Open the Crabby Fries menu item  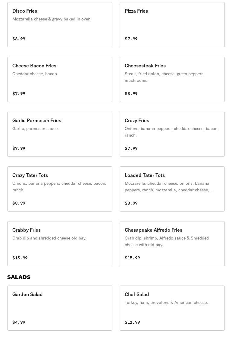60,244
